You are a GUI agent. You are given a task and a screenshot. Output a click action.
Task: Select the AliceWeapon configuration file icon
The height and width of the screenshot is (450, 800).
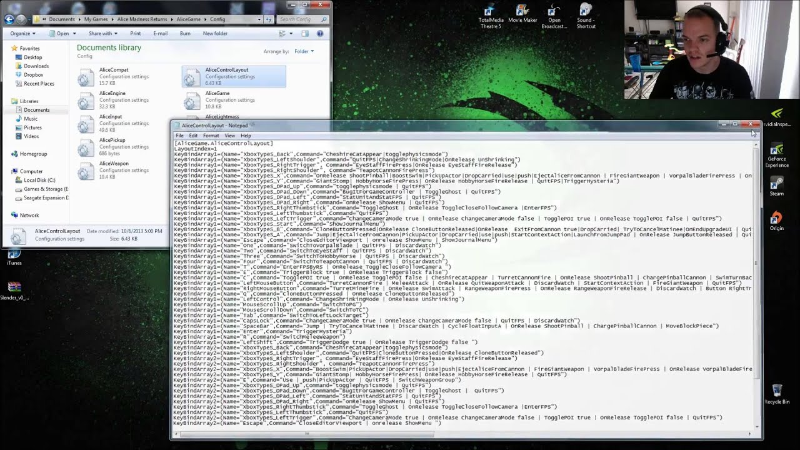coord(86,171)
